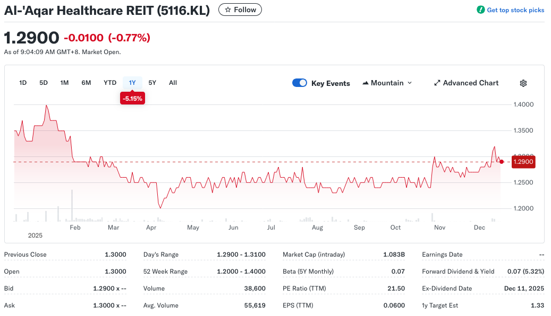Toggle the Key Events switch

pos(300,83)
